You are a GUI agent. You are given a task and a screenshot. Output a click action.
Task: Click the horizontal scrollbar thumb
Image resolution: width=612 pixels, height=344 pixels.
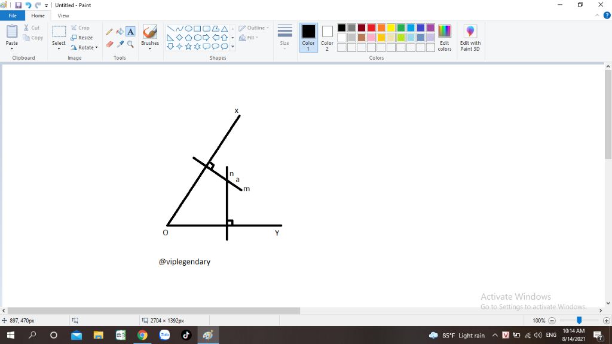click(x=154, y=311)
